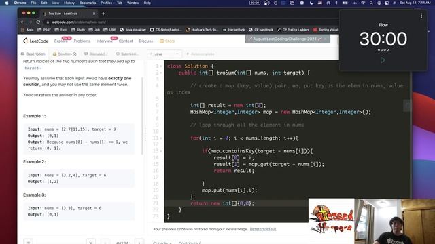Open the Apple menu
Viewport: 435px width, 244px height.
(7, 3)
